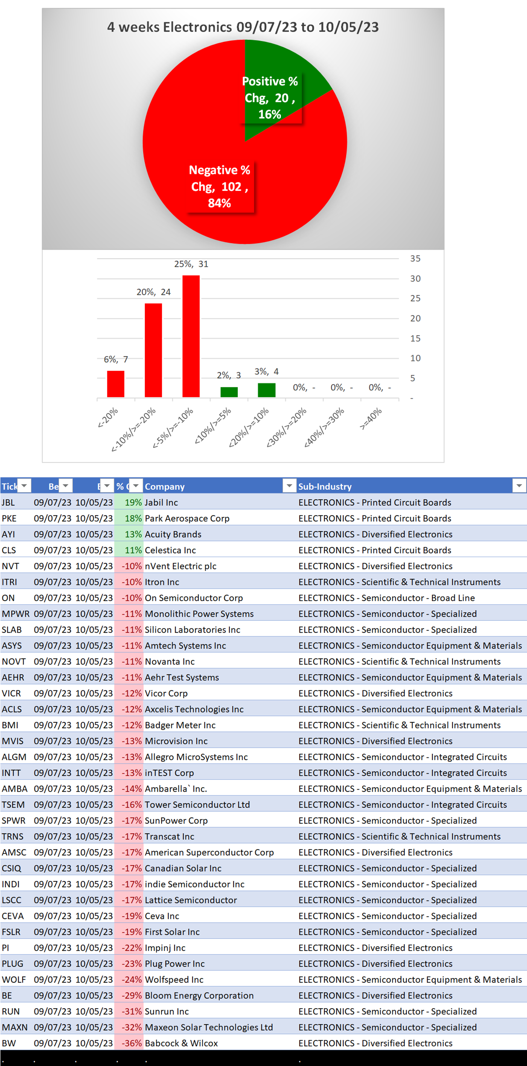
Task: Open the Sub-Industry column filter dropdown
Action: tap(519, 485)
